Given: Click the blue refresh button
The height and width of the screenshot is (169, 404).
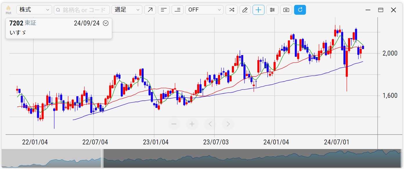Looking at the screenshot, I should pos(300,10).
